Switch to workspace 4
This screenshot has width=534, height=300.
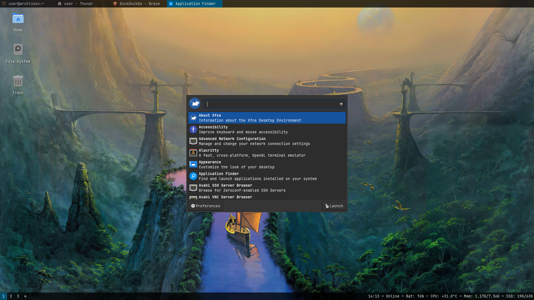click(x=25, y=296)
